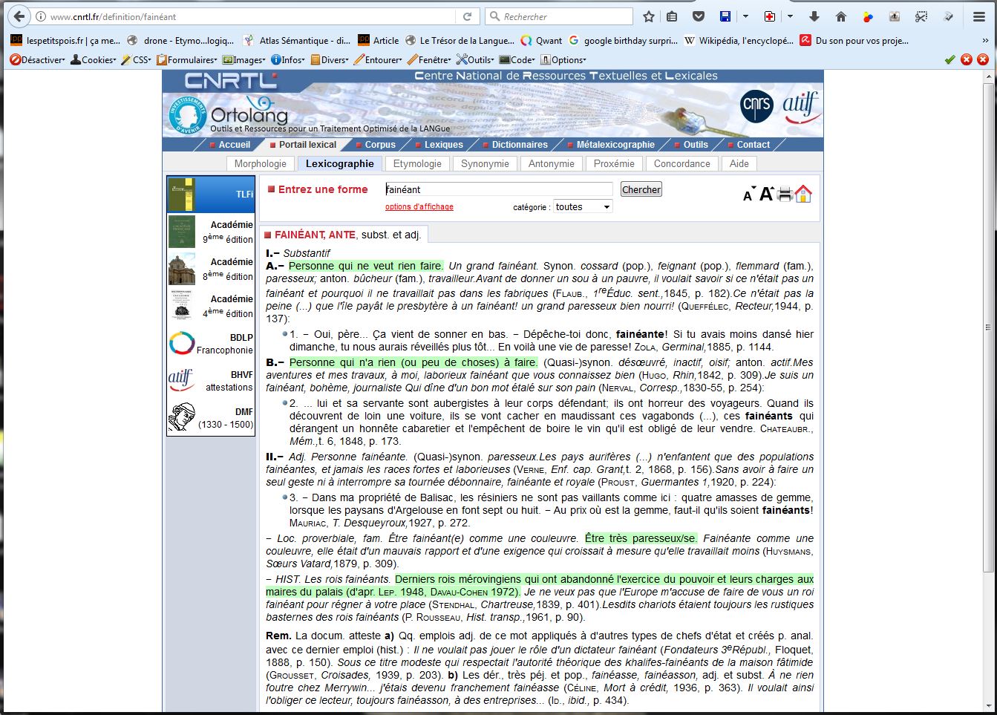Show bookmarks list icon in toolbar
Image resolution: width=997 pixels, height=715 pixels.
pyautogui.click(x=672, y=16)
